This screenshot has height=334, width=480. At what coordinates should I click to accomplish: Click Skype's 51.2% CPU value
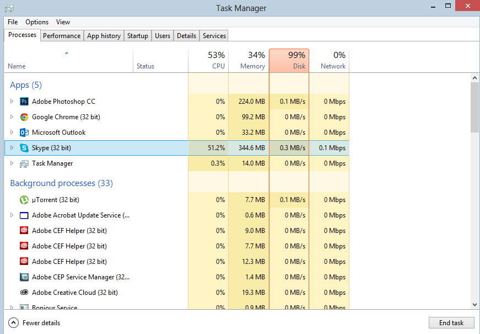click(x=216, y=148)
